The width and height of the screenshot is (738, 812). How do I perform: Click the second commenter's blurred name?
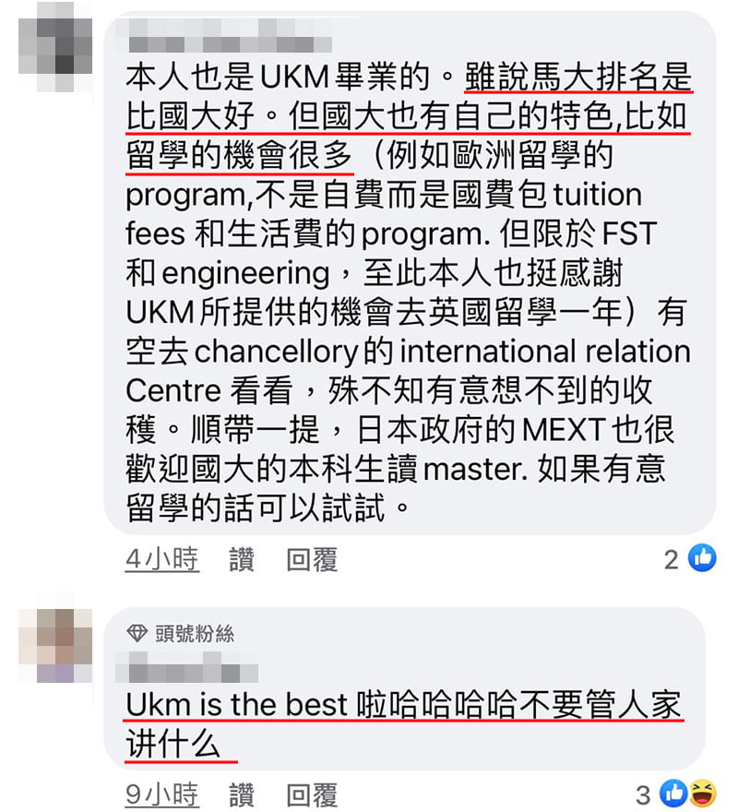pyautogui.click(x=186, y=667)
